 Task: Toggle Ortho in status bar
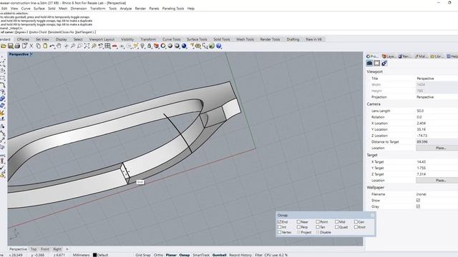tap(158, 255)
